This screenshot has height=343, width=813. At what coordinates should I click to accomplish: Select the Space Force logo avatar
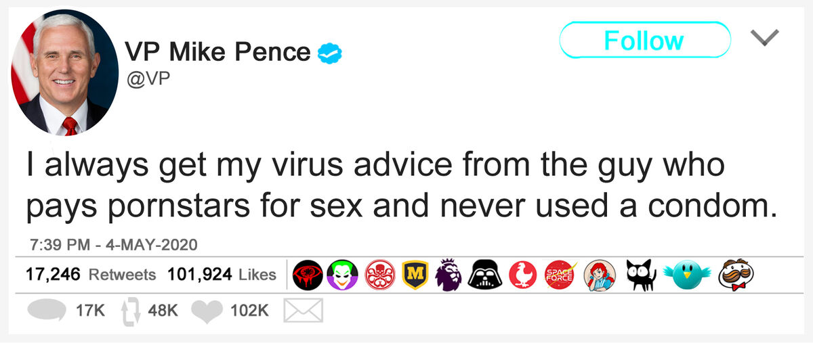point(560,274)
